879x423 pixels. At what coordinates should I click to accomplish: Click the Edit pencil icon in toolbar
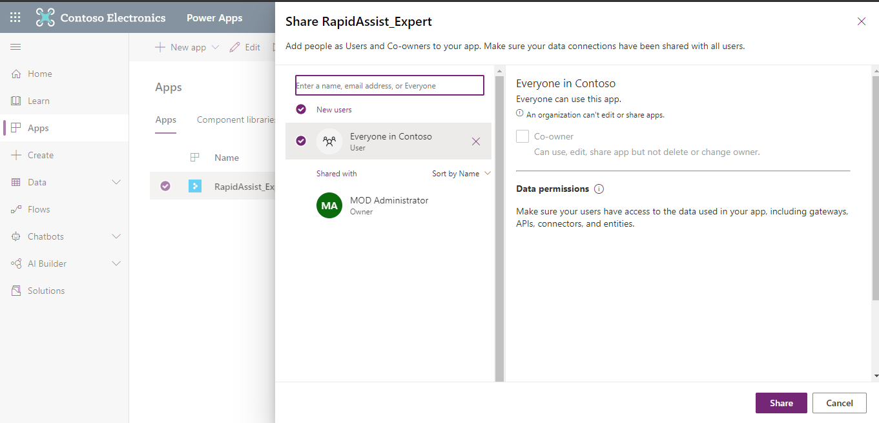(234, 47)
